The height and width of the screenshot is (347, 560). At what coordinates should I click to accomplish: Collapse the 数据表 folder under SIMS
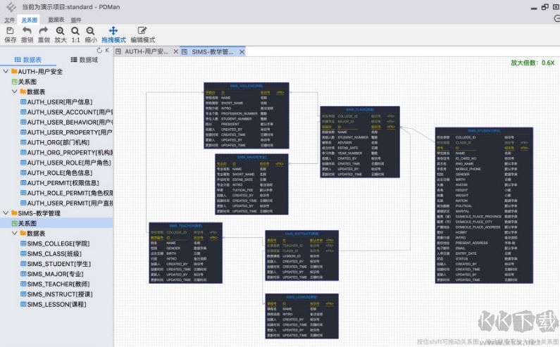(x=21, y=233)
